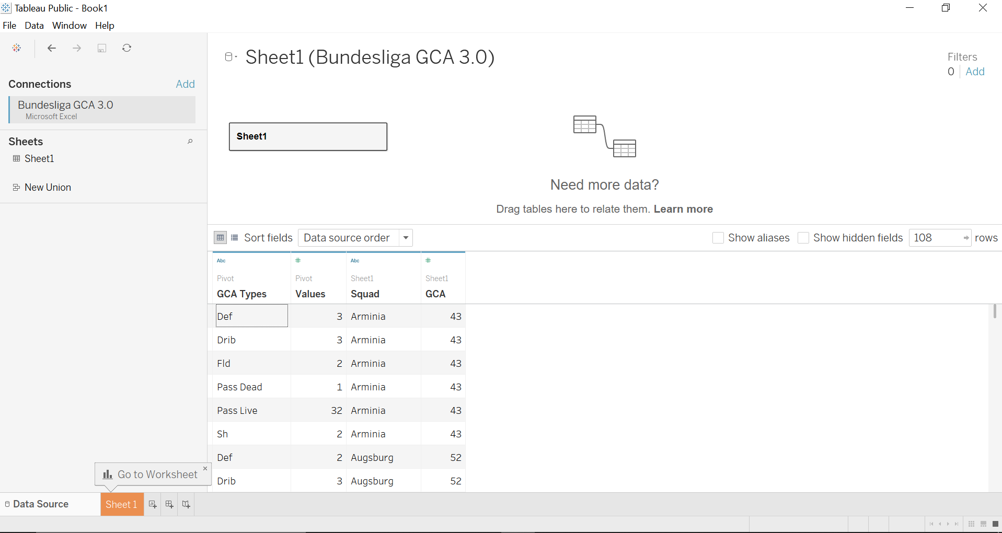Add a new worksheet tab
1002x533 pixels.
pyautogui.click(x=153, y=504)
